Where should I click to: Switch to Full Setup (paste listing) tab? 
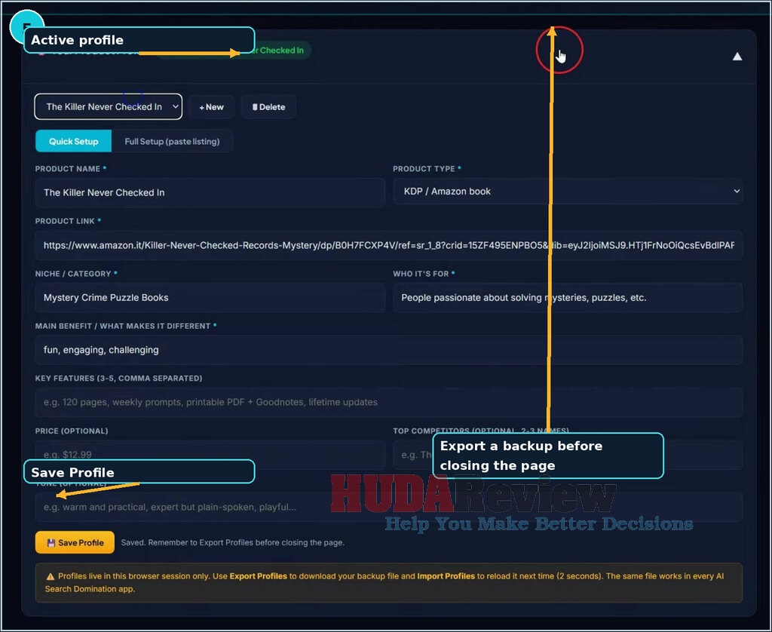172,141
